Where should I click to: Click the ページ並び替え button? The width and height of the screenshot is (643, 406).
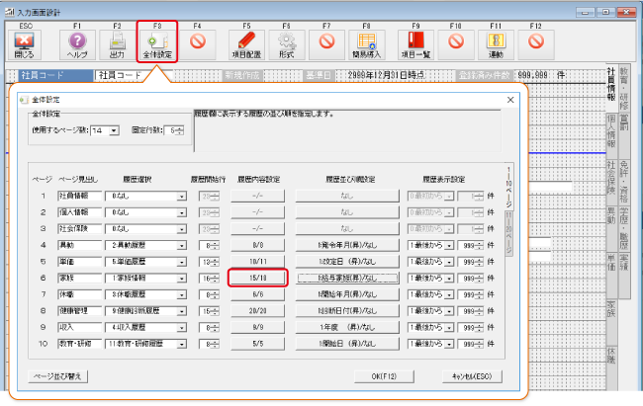click(x=61, y=376)
